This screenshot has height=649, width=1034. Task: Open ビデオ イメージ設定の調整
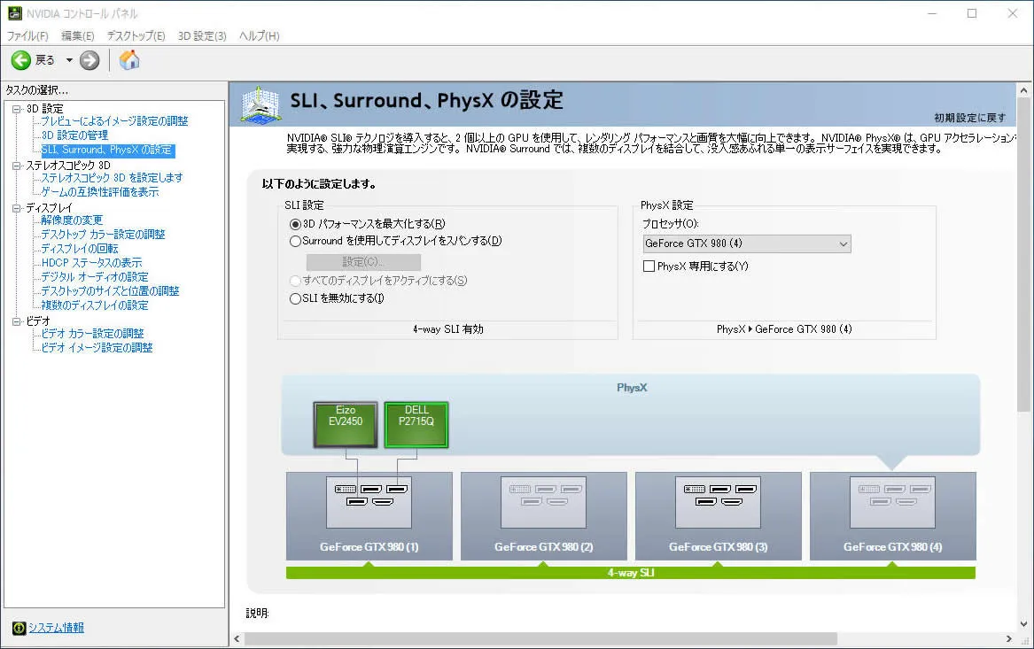[x=97, y=348]
